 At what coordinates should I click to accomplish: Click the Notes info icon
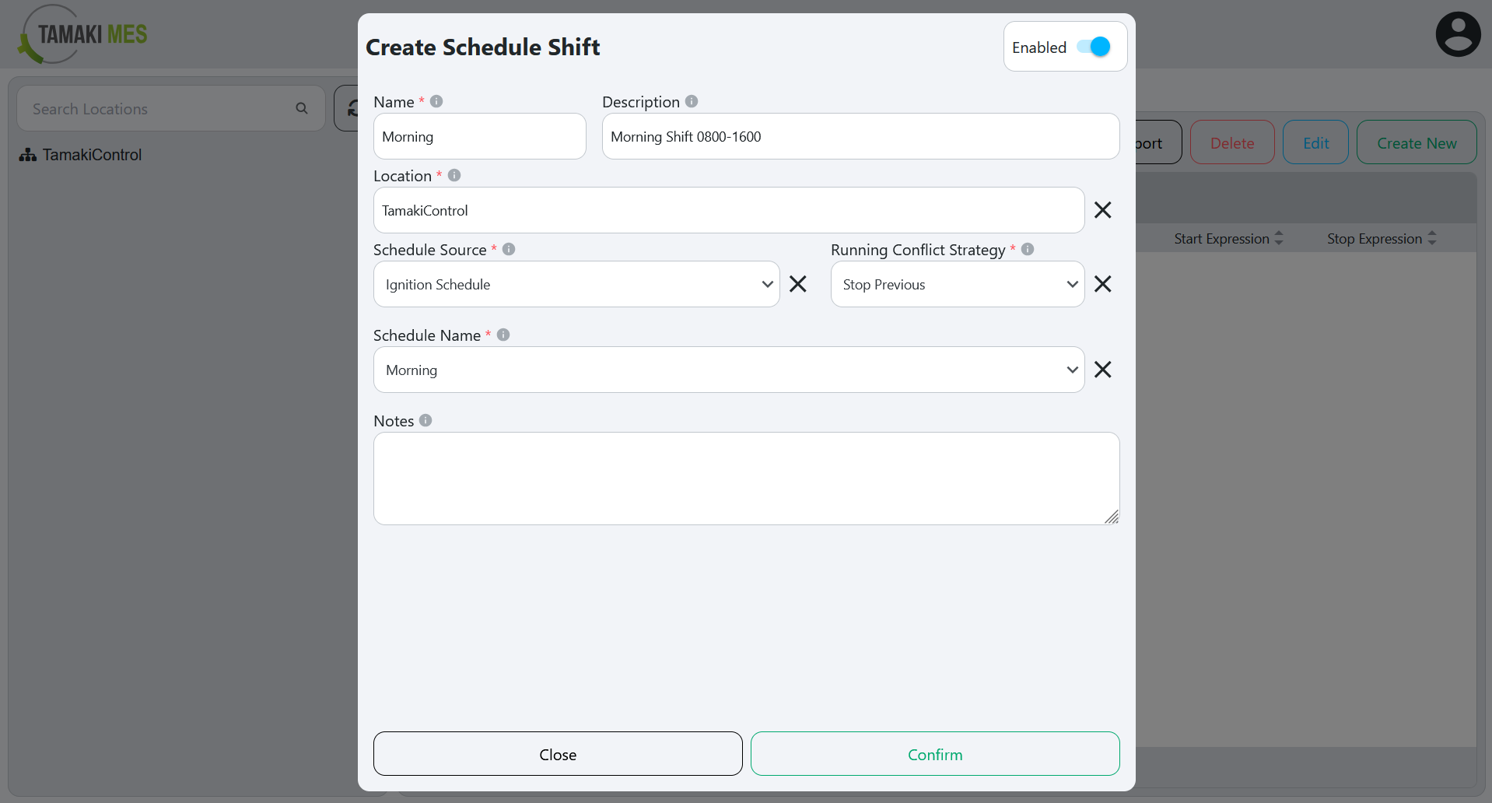[x=426, y=420]
